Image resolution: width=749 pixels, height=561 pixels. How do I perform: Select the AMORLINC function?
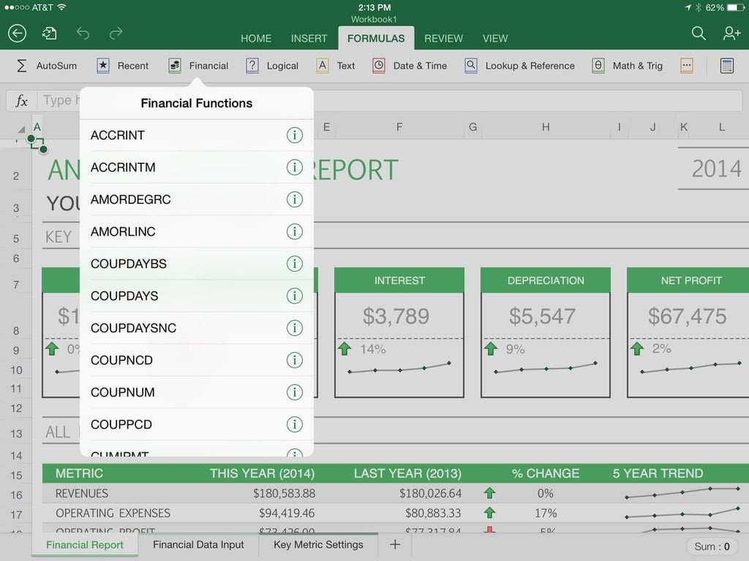[x=196, y=232]
